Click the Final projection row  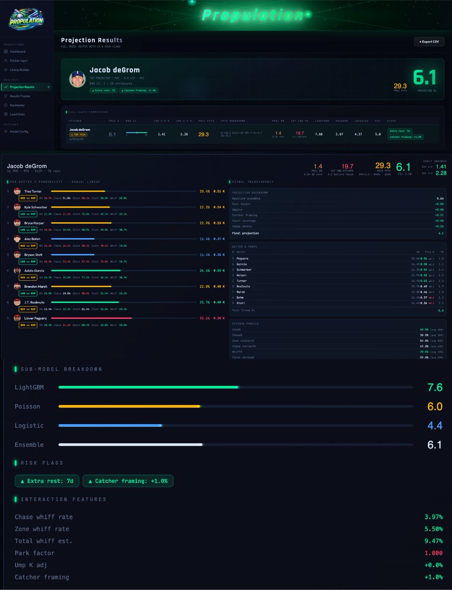338,233
